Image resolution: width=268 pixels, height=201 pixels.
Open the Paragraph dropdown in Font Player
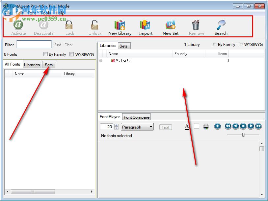coord(137,127)
